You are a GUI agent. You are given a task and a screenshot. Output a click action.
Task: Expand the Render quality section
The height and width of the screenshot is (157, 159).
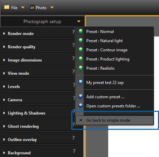[4, 47]
